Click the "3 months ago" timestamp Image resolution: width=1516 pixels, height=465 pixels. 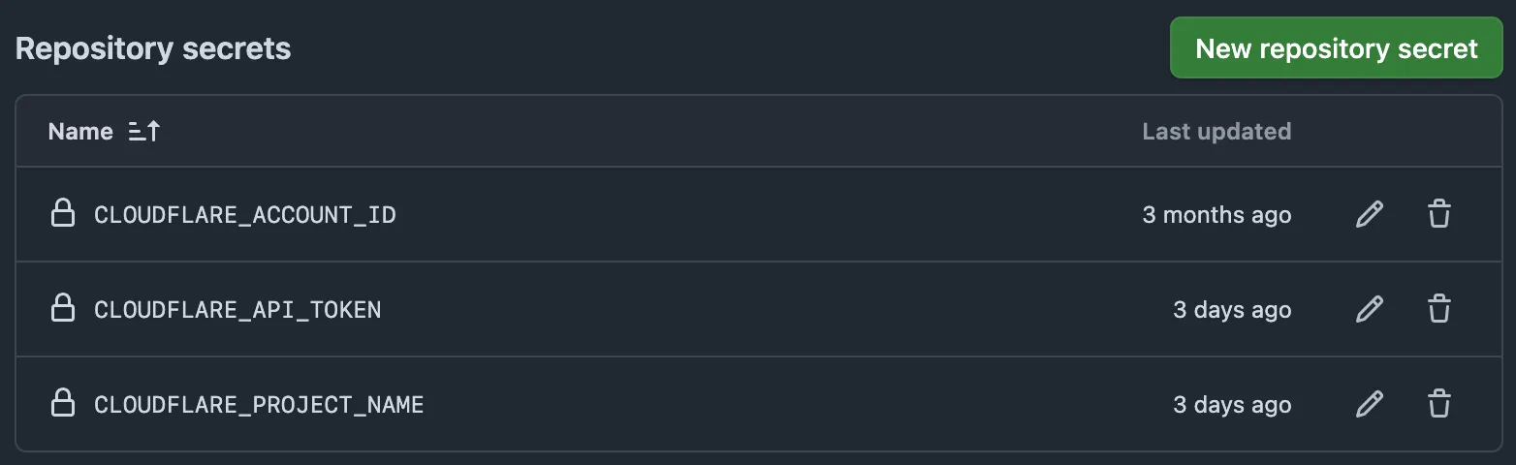click(1216, 215)
